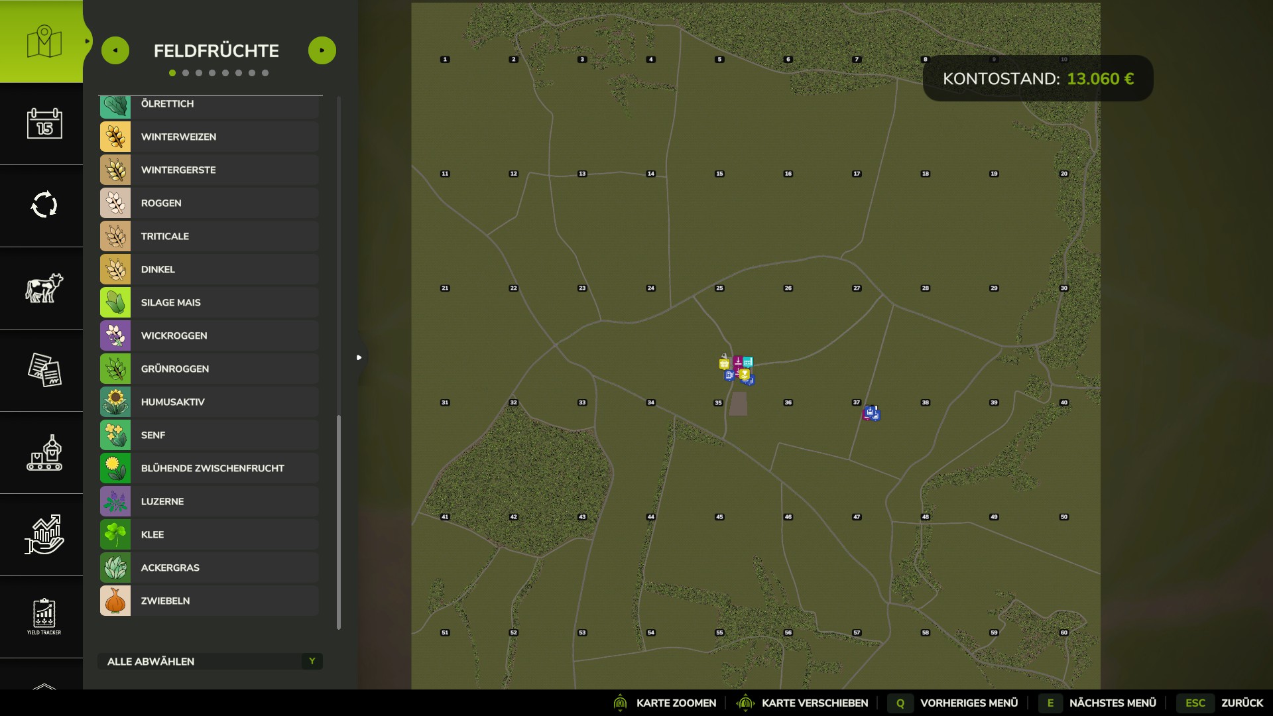Click field number 50 on the map
1273x716 pixels.
coord(1064,517)
